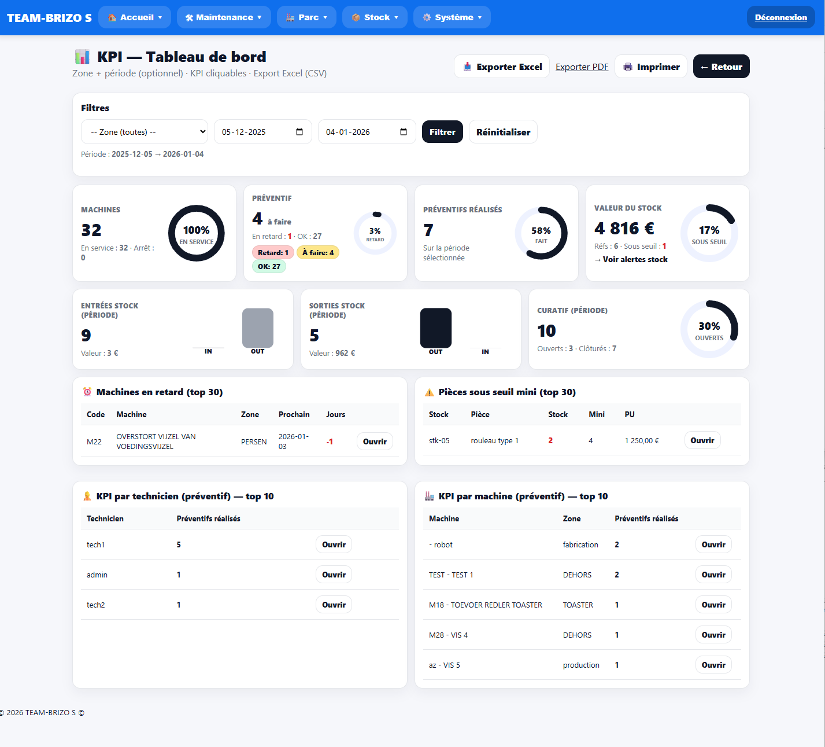Viewport: 825px width, 747px height.
Task: Open the Parc menu
Action: 306,17
